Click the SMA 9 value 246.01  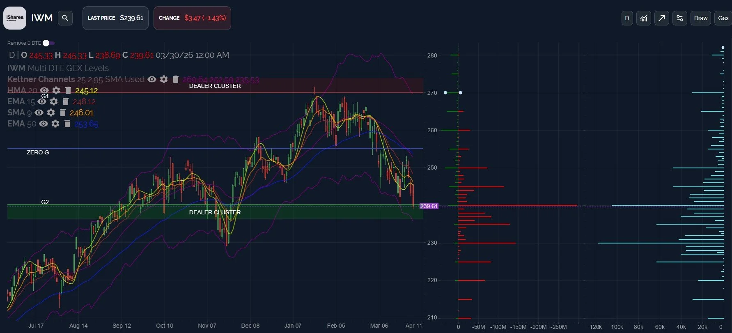click(82, 113)
